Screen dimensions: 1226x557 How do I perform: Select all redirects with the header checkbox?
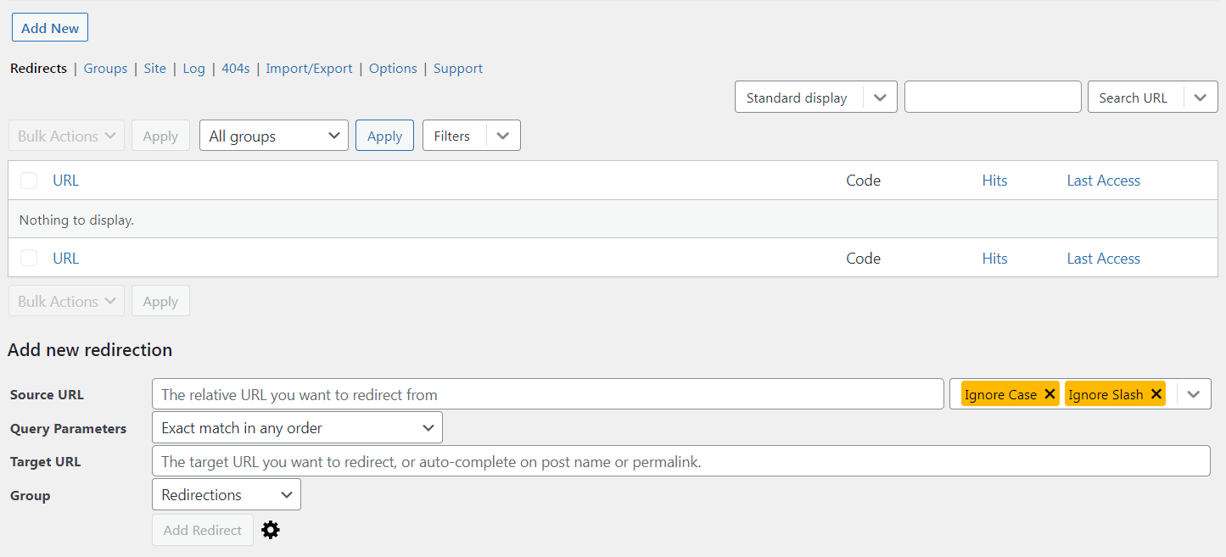coord(28,180)
